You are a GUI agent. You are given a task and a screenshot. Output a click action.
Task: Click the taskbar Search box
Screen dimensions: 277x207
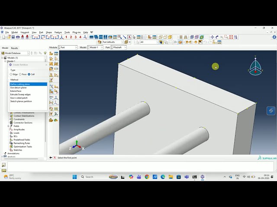click(x=99, y=177)
